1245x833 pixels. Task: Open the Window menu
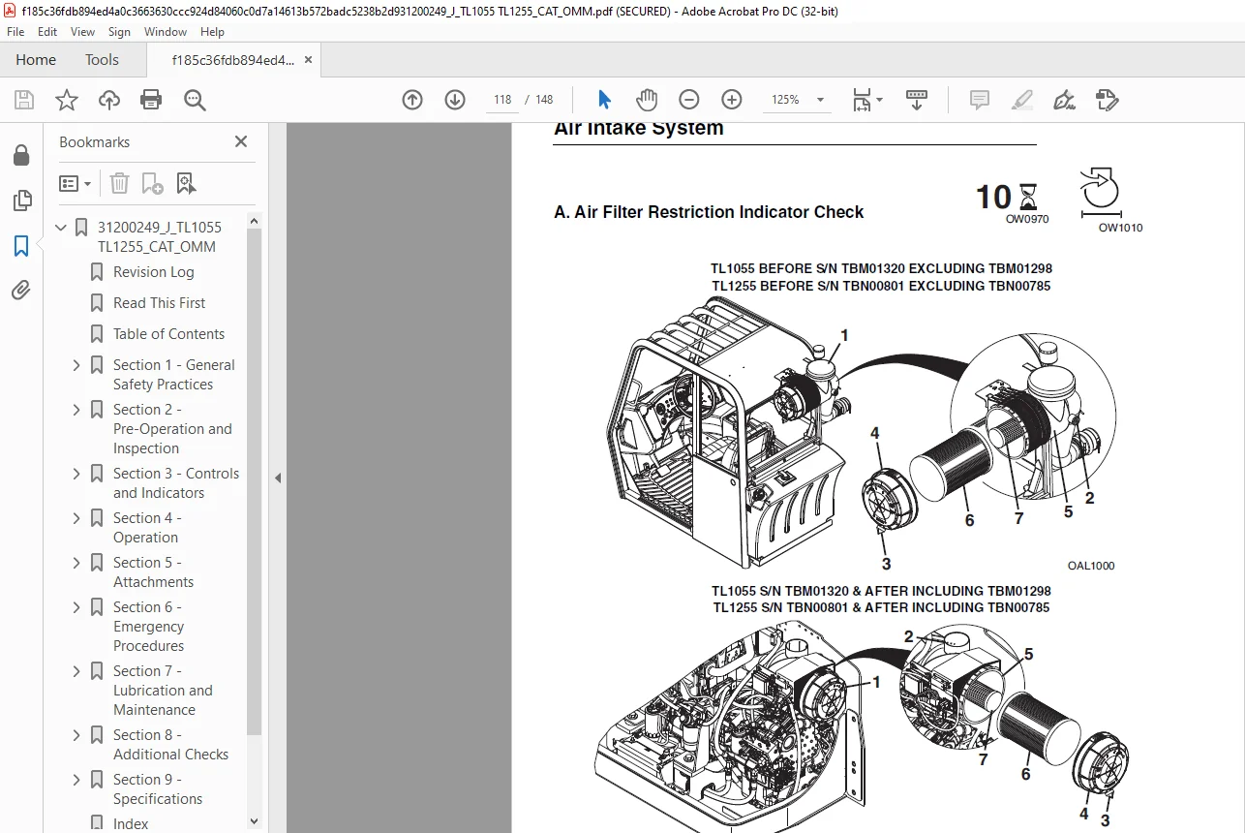coord(166,32)
